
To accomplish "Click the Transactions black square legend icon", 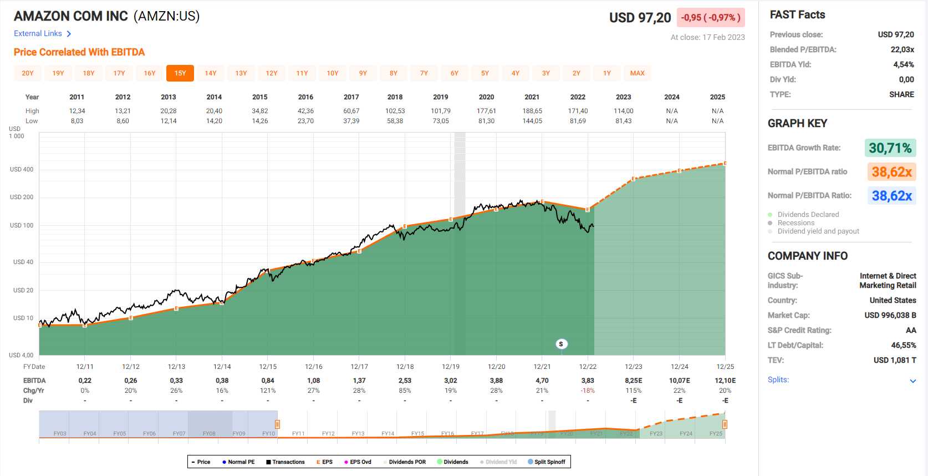I will pos(268,462).
